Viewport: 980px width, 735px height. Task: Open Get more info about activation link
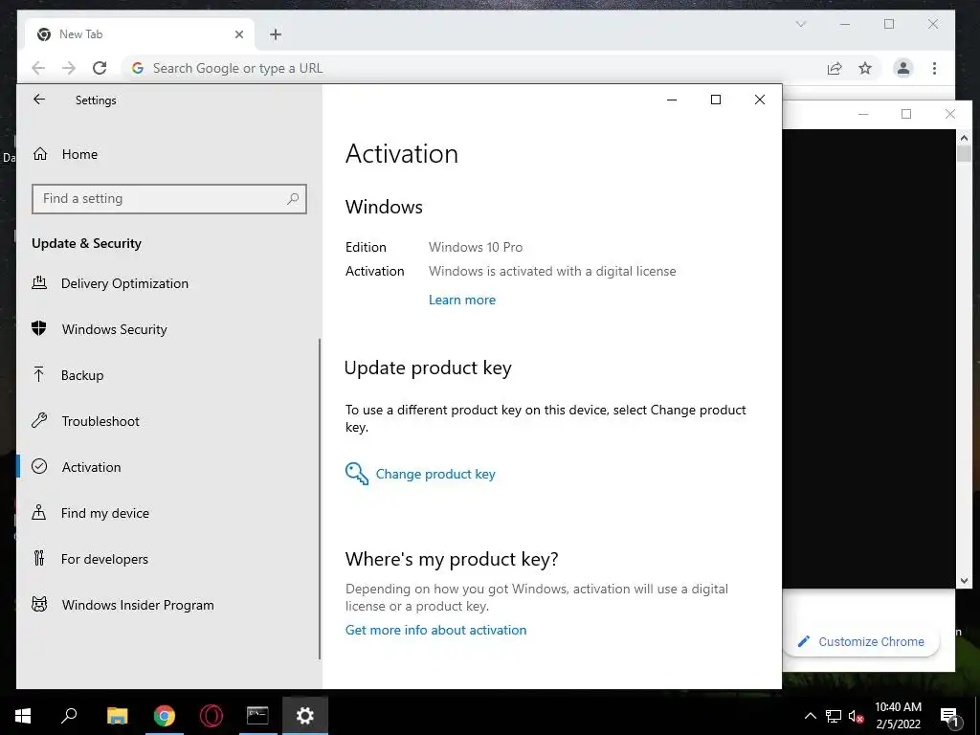coord(435,630)
